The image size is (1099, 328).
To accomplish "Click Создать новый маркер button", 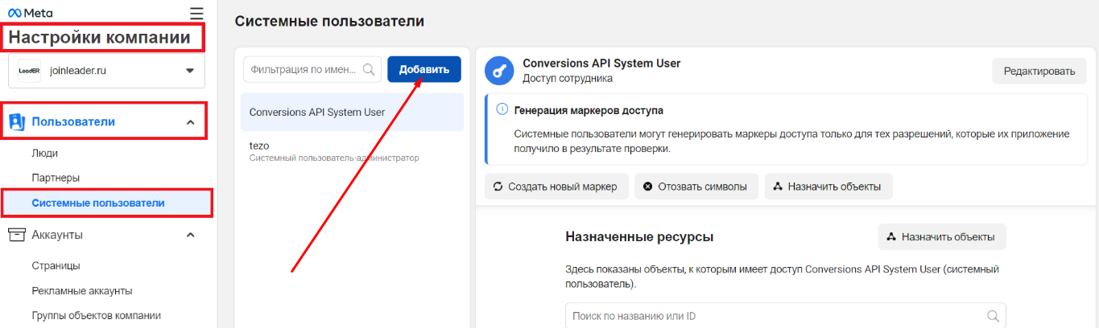I will coord(556,187).
